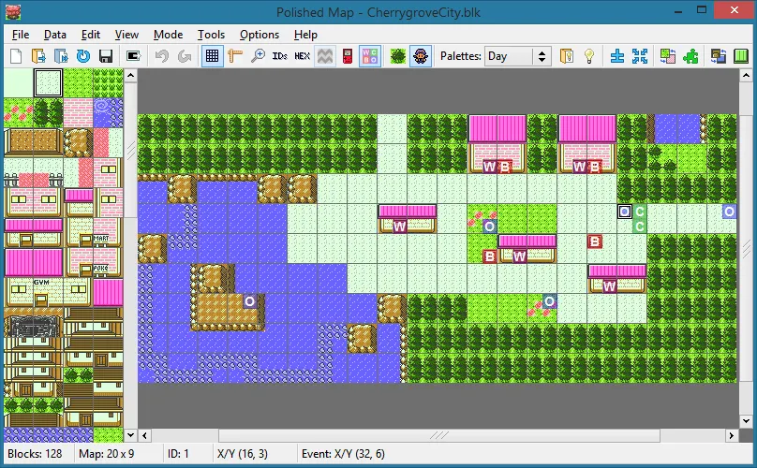Select the tall grass block in palette
This screenshot has width=757, height=468.
[108, 83]
